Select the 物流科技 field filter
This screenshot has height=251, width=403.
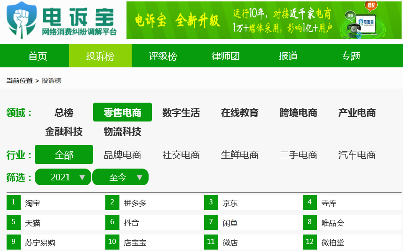coord(122,131)
